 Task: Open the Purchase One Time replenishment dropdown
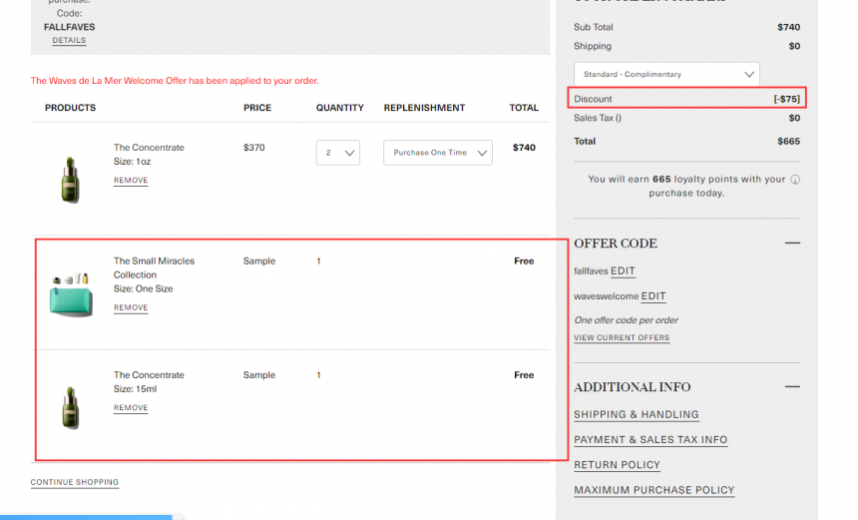438,153
